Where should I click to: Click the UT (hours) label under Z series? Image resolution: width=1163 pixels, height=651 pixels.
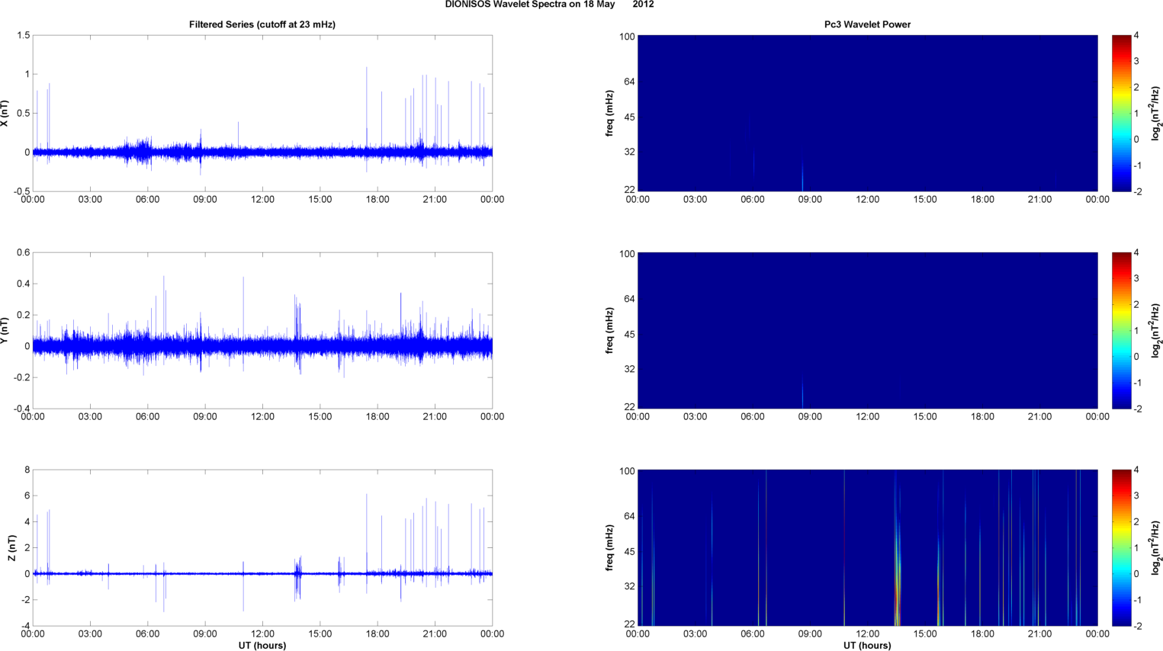[x=262, y=645]
